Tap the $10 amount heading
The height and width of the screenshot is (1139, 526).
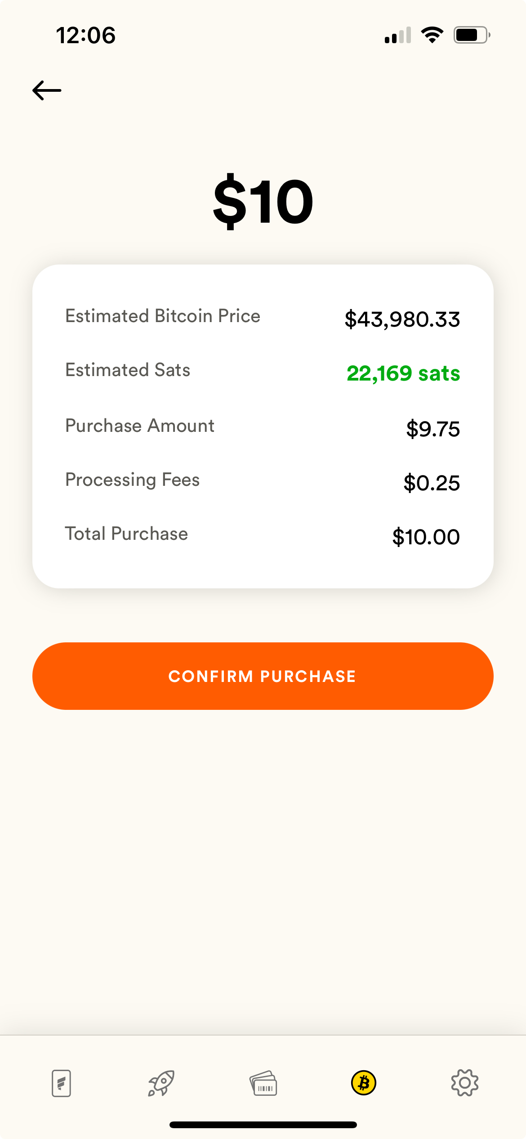click(263, 202)
